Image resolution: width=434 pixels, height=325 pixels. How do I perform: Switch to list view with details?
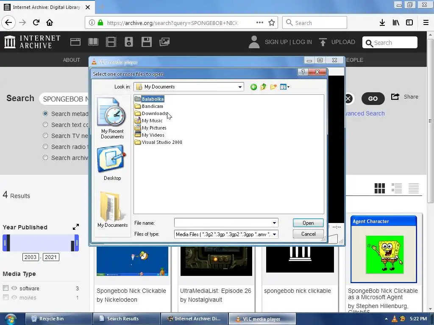pos(397,188)
